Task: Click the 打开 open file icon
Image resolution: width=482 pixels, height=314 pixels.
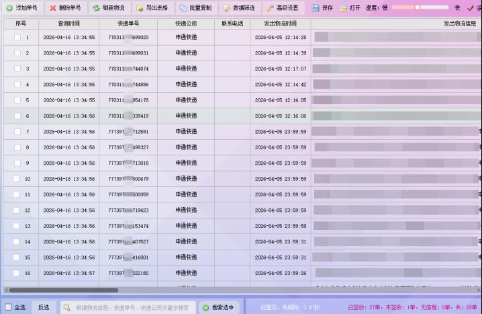Action: 344,8
